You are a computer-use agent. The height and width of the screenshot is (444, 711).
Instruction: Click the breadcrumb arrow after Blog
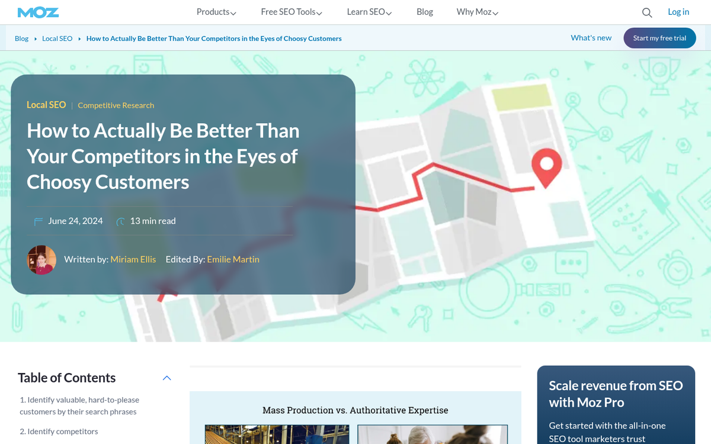(35, 38)
